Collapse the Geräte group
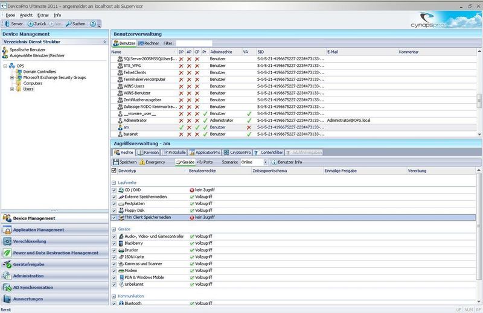 point(114,229)
